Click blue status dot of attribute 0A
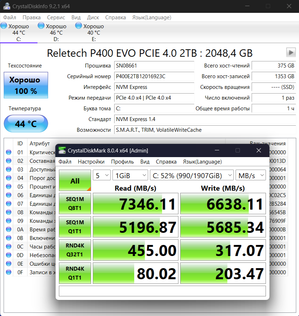The height and width of the screenshot is (316, 299). (9, 229)
